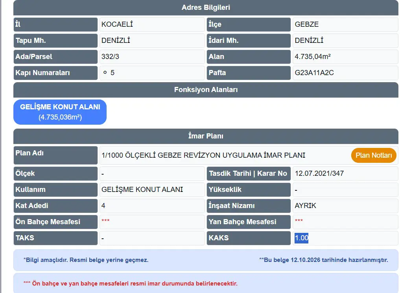This screenshot has height=293, width=400.
Task: Click the Yükseklik label cell
Action: [x=249, y=190]
